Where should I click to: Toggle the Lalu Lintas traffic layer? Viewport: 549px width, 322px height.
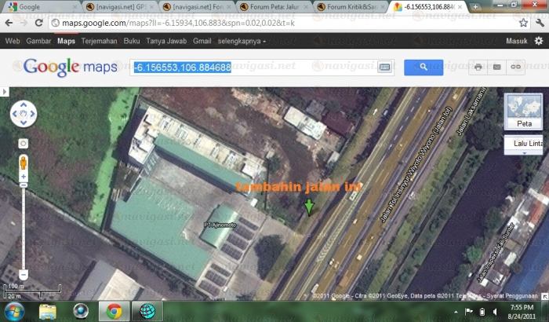tap(528, 142)
